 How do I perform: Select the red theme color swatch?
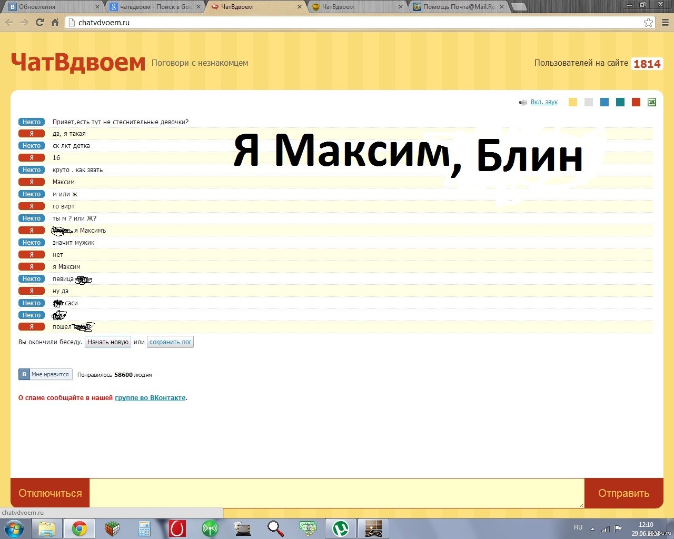[636, 102]
